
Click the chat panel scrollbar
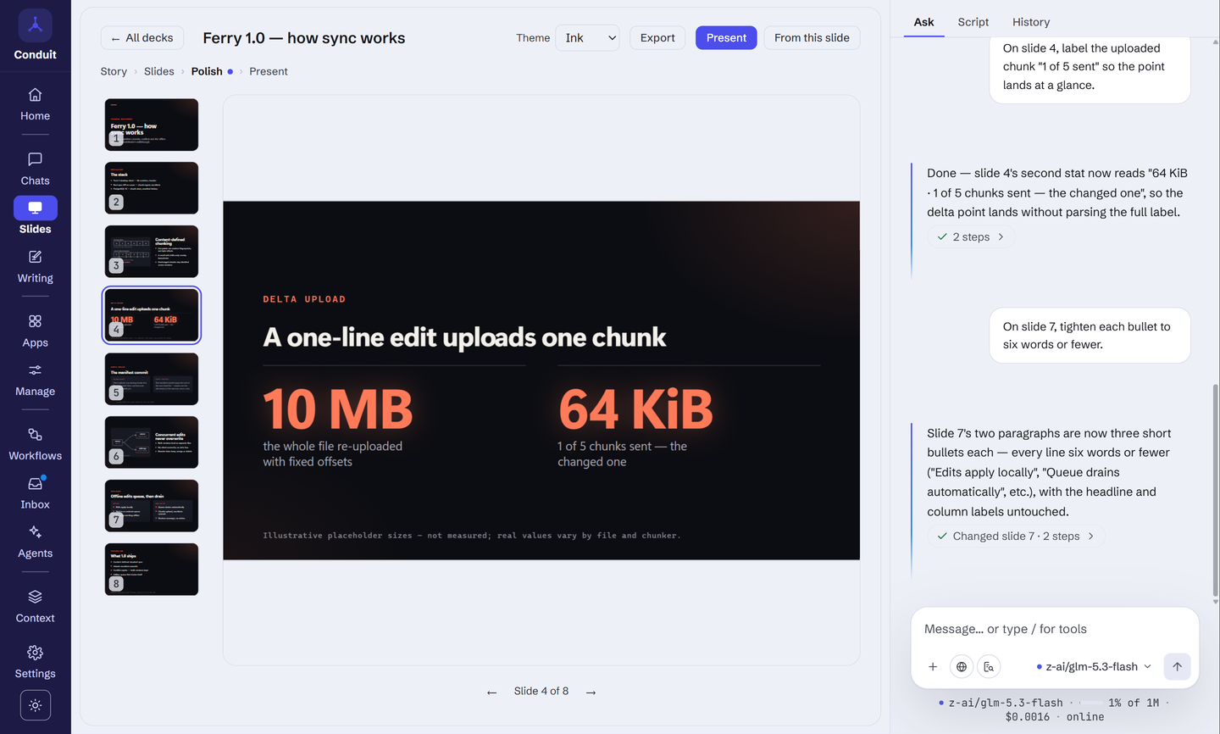coord(1215,492)
